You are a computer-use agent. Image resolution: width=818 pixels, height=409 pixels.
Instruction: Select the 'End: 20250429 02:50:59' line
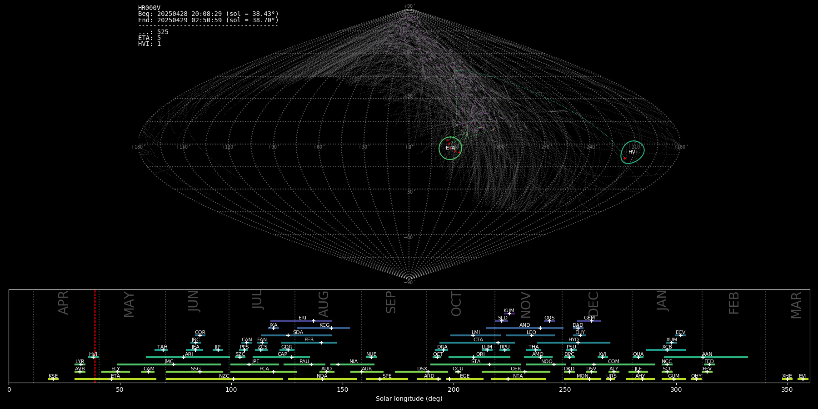coord(208,20)
